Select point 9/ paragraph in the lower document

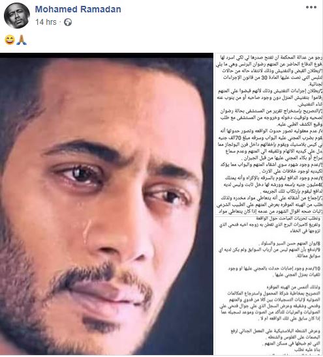269,253
